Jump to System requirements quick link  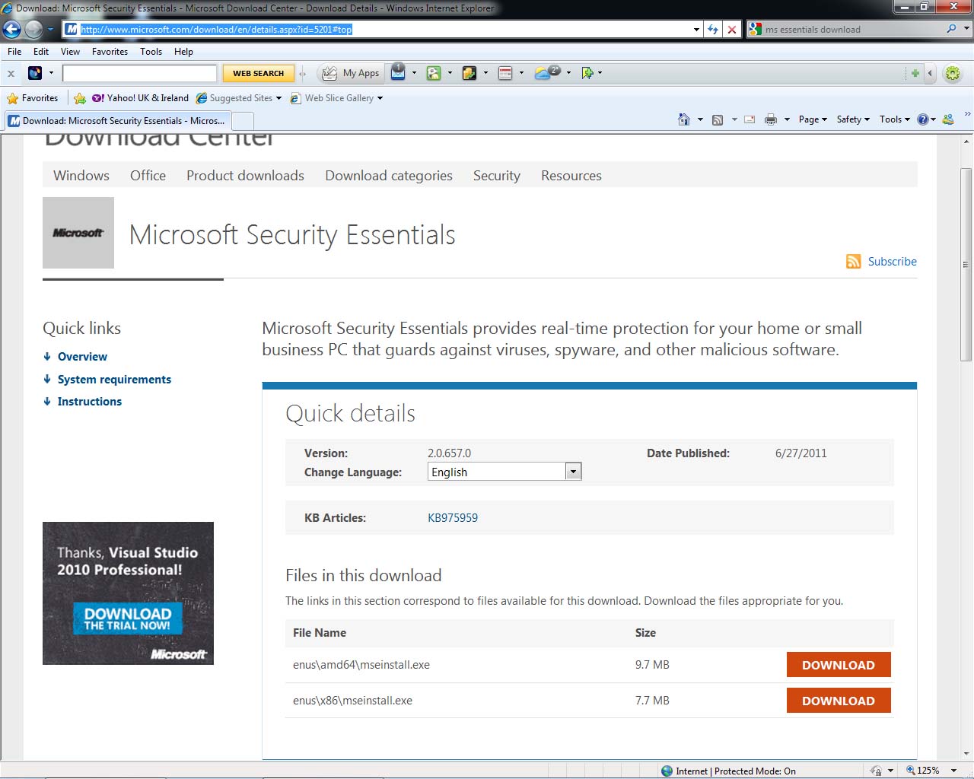point(114,380)
